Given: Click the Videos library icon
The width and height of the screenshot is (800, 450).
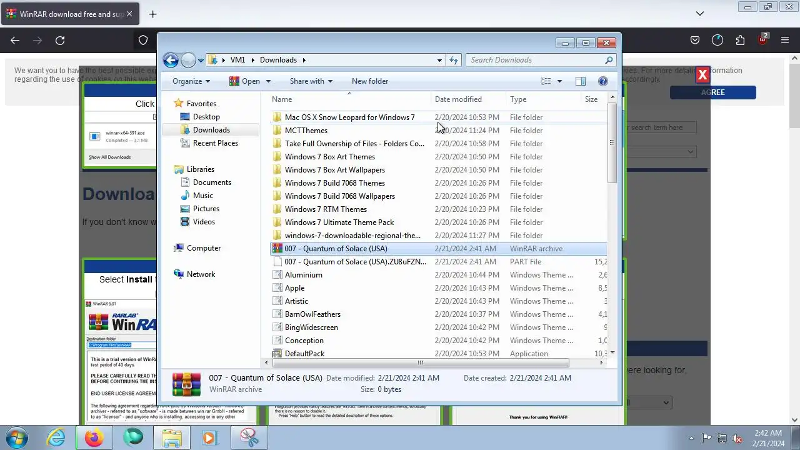Looking at the screenshot, I should coord(185,222).
